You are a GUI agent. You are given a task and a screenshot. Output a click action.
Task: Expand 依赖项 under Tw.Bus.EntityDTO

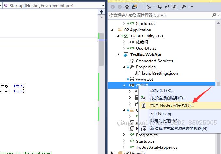[124, 42]
